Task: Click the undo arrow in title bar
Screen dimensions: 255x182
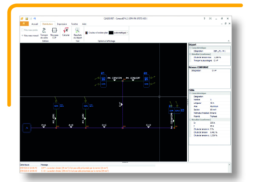Action: click(x=35, y=19)
